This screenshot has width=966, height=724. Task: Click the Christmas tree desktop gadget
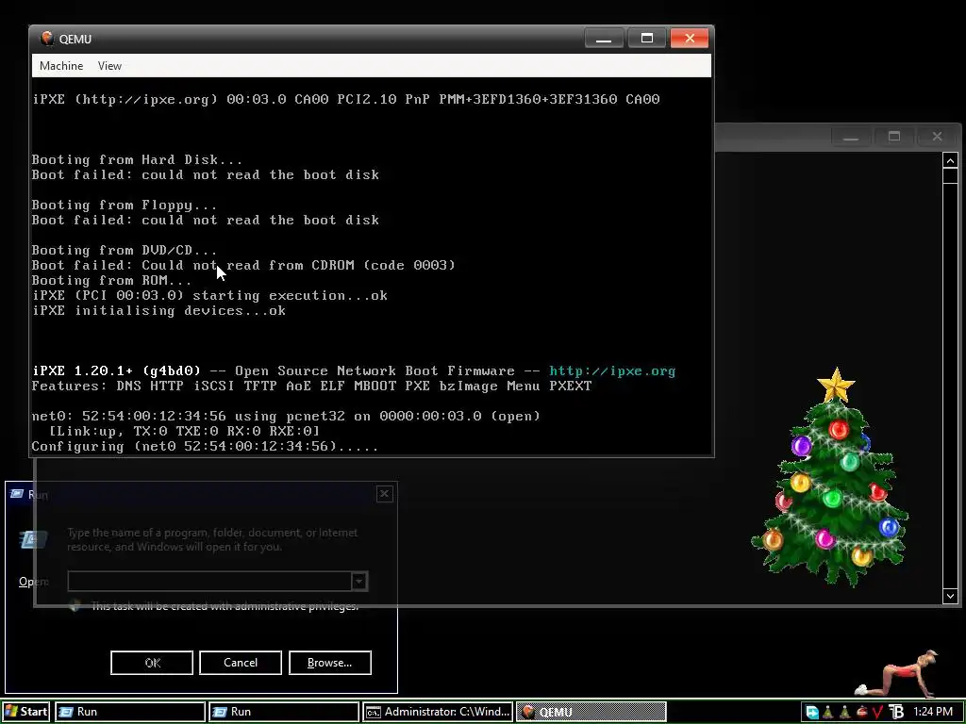tap(832, 479)
